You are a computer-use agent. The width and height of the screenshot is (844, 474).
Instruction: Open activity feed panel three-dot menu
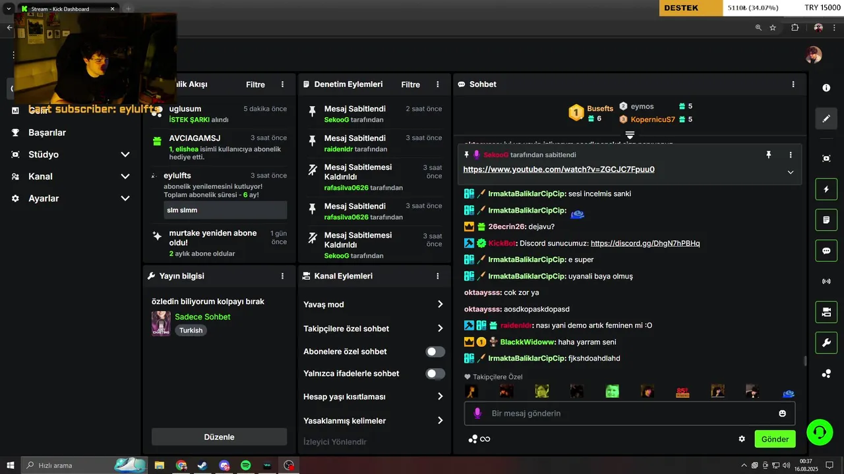point(283,84)
